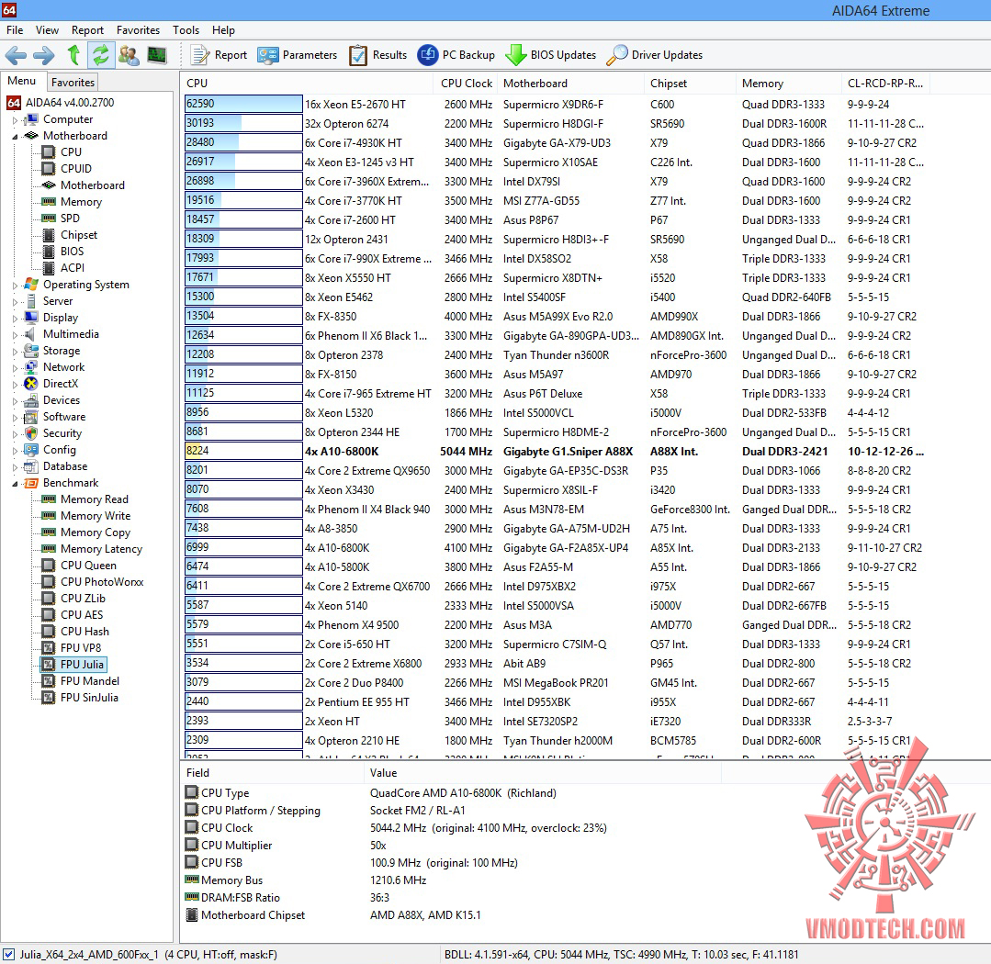Expand the Storage tree node

(x=16, y=352)
